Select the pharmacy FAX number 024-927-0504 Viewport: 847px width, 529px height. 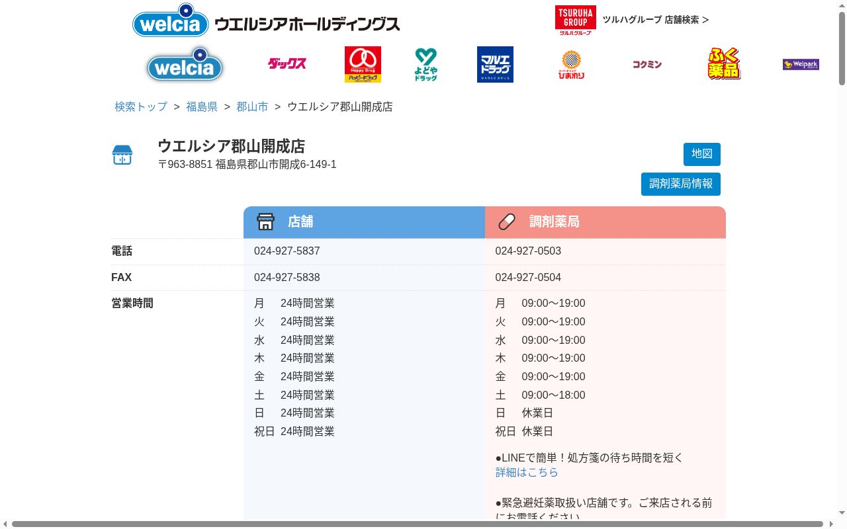[528, 278]
